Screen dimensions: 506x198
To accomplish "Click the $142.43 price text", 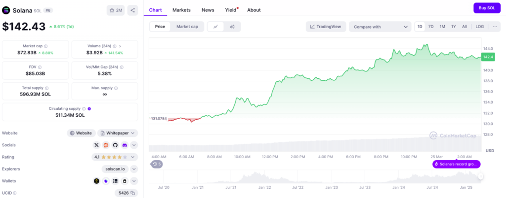I will point(24,27).
